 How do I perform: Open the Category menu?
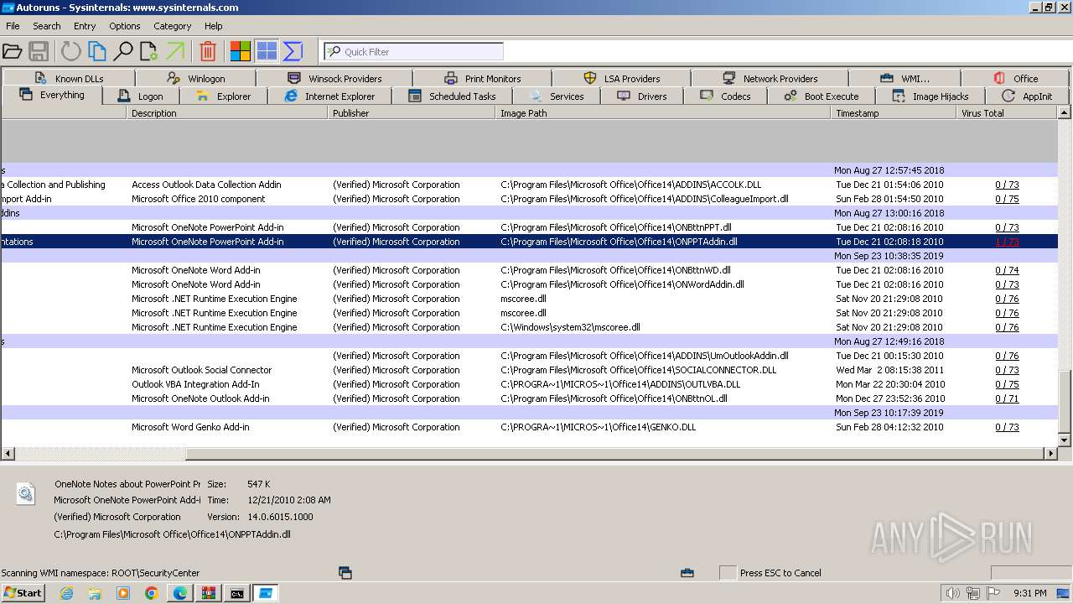coord(173,26)
